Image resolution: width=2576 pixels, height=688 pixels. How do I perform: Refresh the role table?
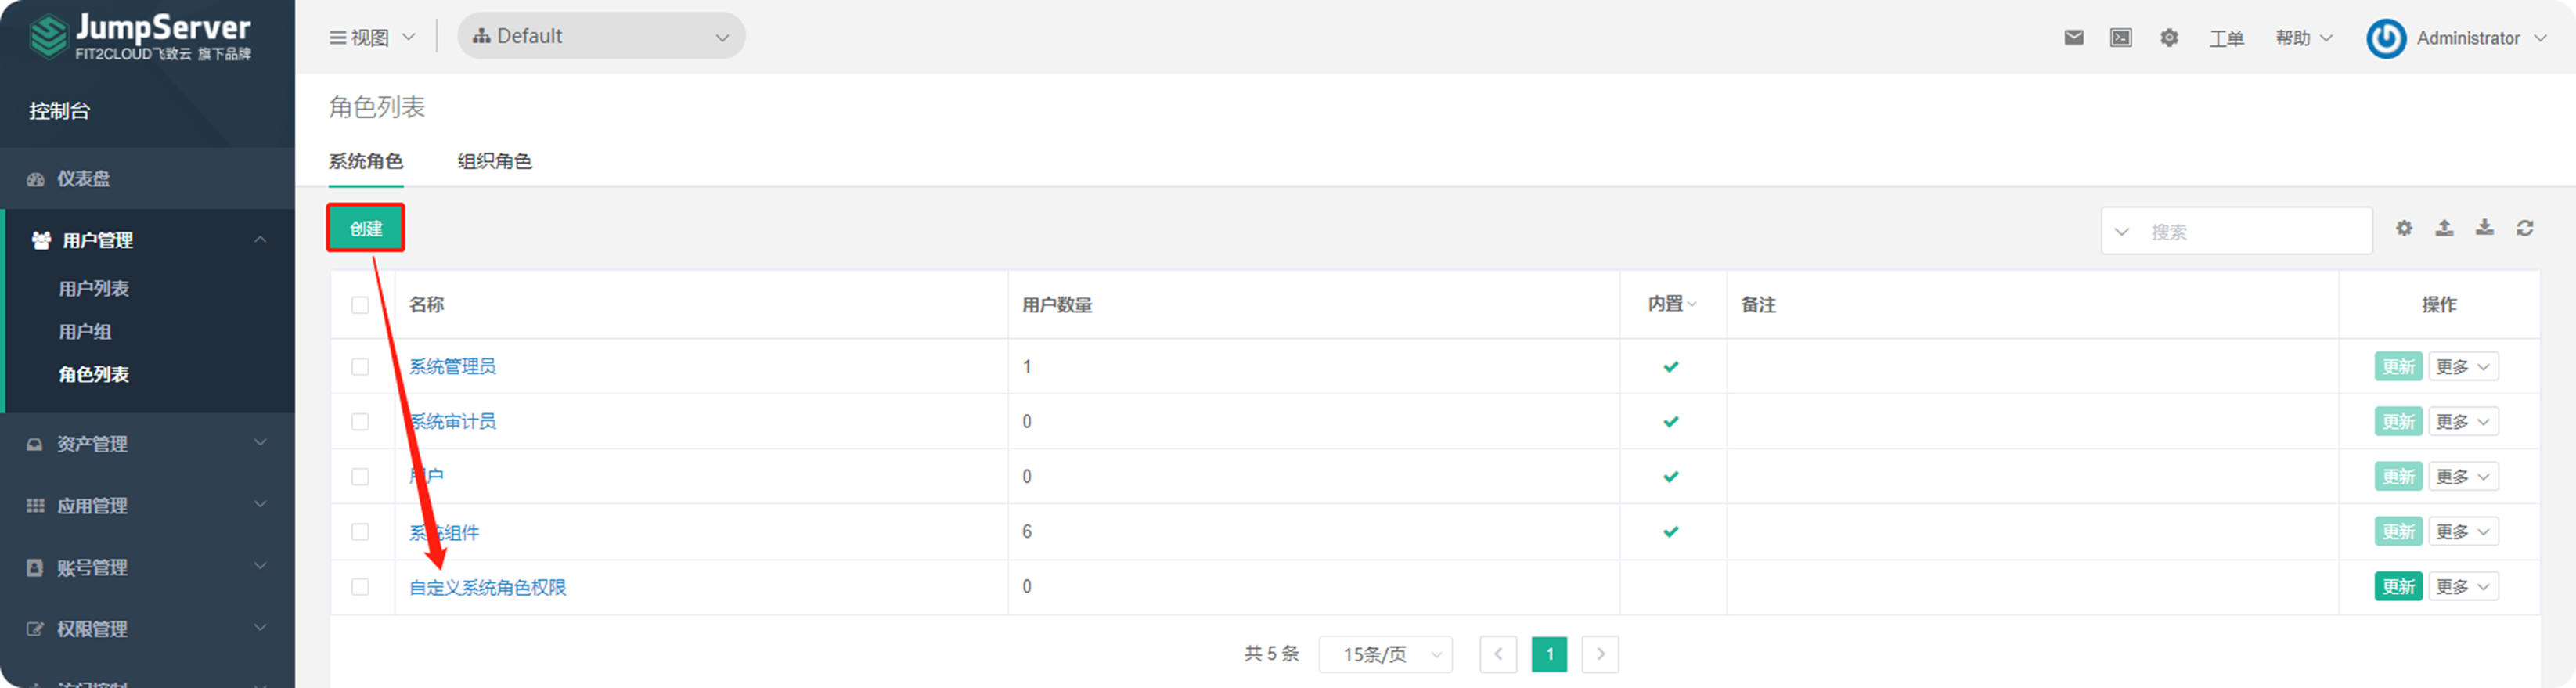(x=2525, y=228)
